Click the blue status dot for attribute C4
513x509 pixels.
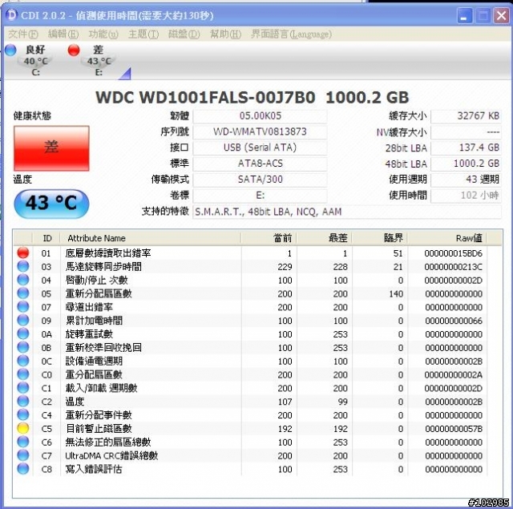pos(23,414)
